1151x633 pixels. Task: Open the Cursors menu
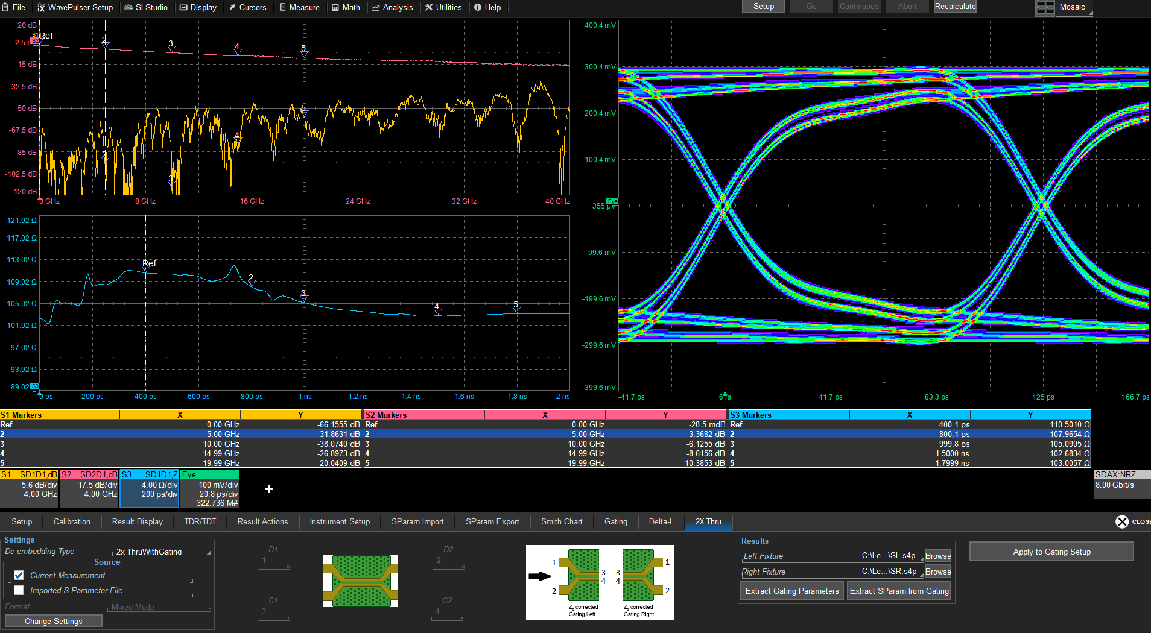tap(247, 7)
